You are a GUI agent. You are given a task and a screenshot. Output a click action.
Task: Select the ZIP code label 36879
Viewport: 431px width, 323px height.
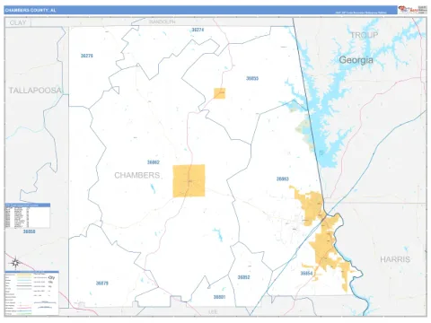102,283
